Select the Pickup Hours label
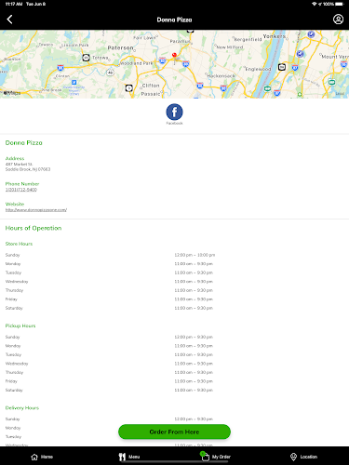The image size is (349, 465). [x=20, y=325]
